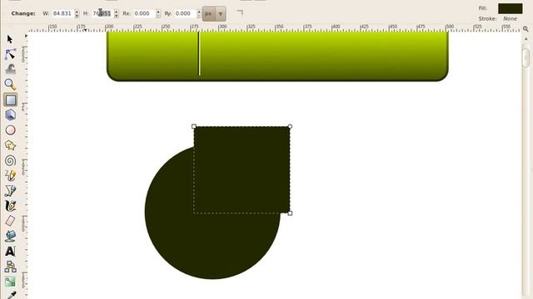533x299 pixels.
Task: Select the Text tool
Action: [x=10, y=251]
